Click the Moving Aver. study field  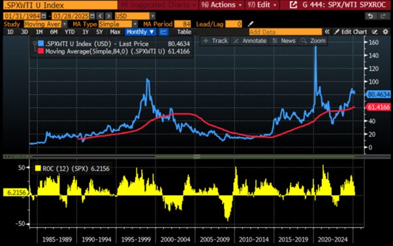pyautogui.click(x=43, y=24)
